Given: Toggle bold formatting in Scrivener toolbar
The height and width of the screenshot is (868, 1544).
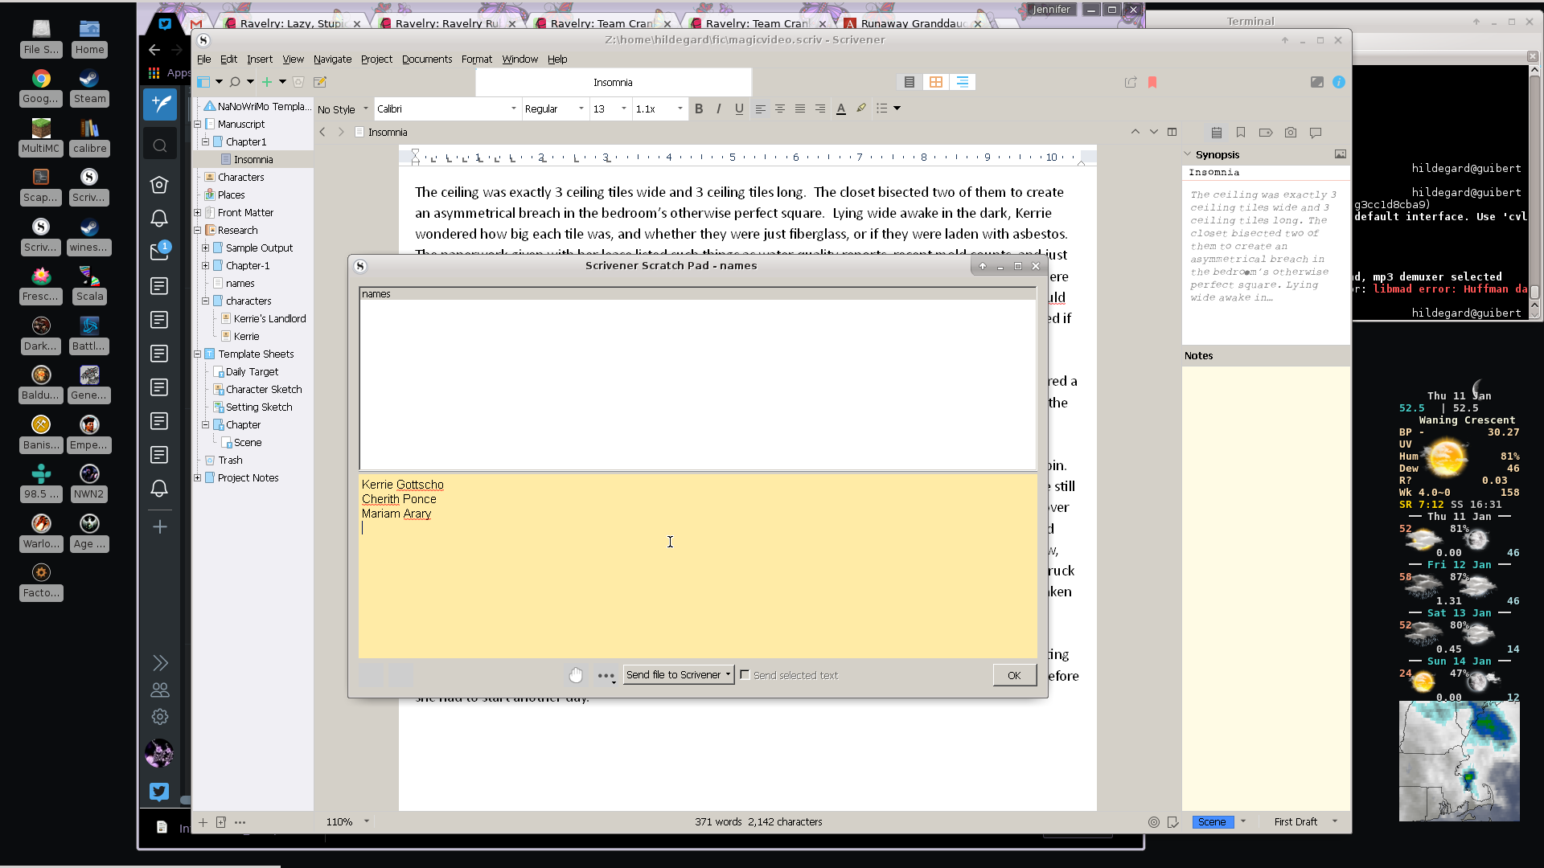Looking at the screenshot, I should click(699, 108).
